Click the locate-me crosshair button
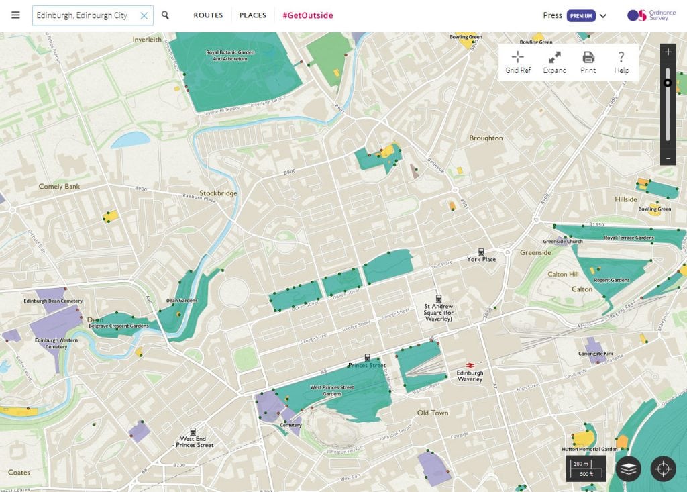 [x=664, y=470]
